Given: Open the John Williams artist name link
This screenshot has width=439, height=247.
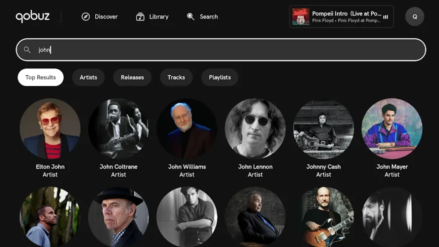Looking at the screenshot, I should 187,167.
